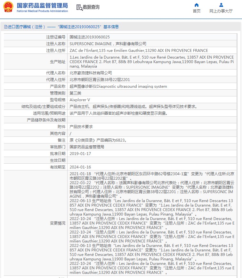Click the national emblem logo
The width and height of the screenshot is (242, 278).
8,7
